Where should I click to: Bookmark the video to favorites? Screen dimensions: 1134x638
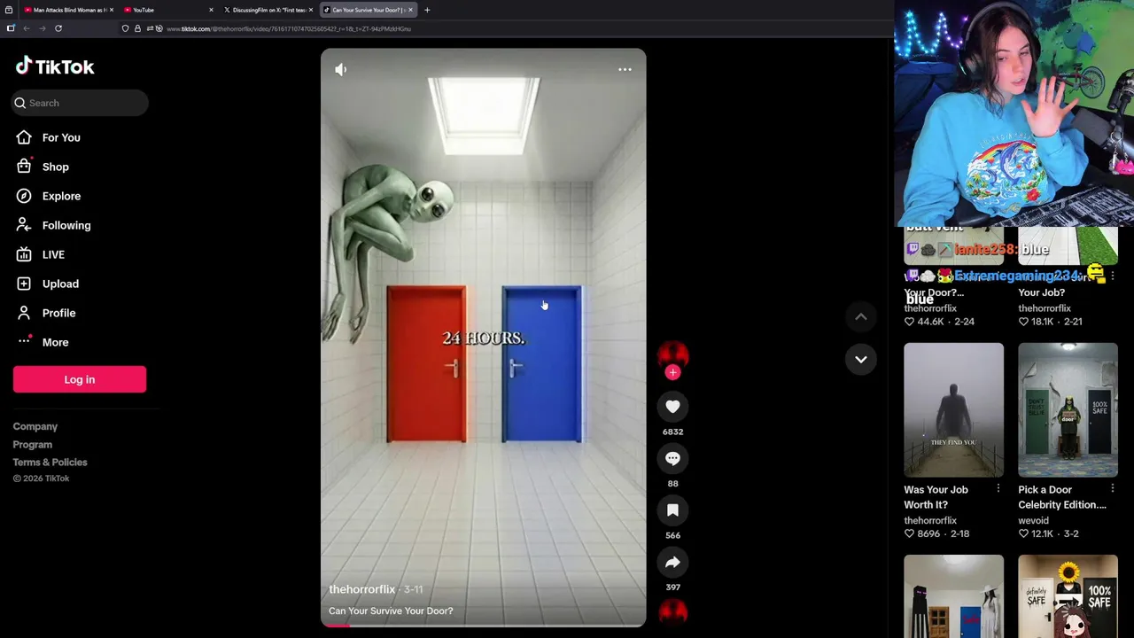click(672, 510)
